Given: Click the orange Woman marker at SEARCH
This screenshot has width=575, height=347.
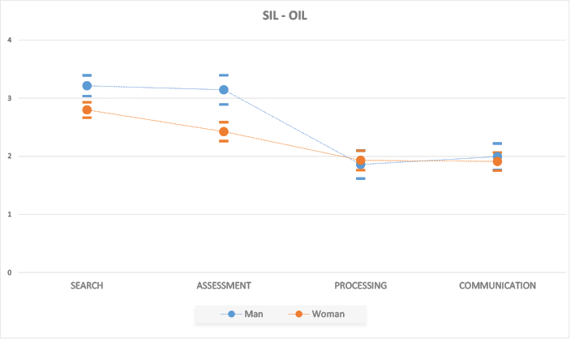Looking at the screenshot, I should coord(87,109).
